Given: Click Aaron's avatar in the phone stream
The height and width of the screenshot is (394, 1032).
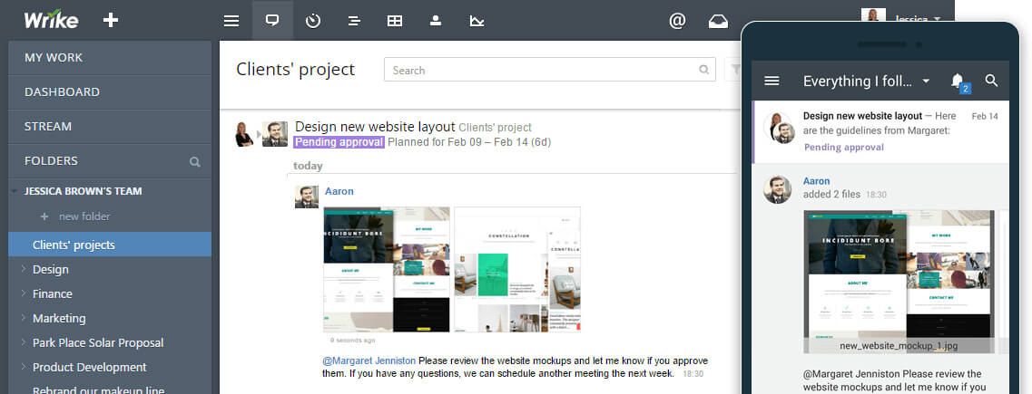Looking at the screenshot, I should [x=777, y=190].
